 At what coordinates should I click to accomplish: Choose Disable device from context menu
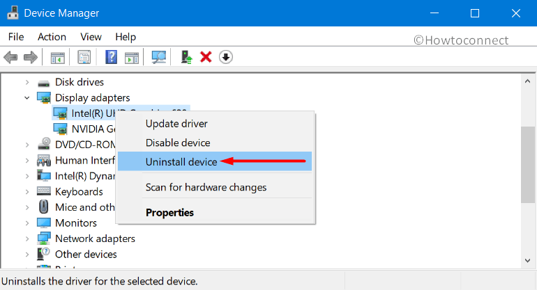[x=215, y=143]
